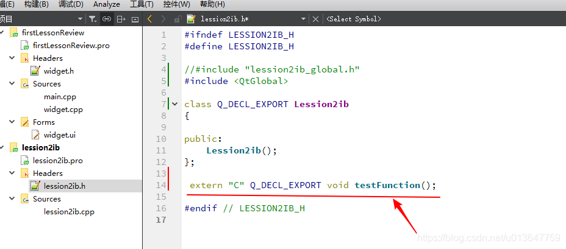Select Sources folder under lession2ib

coord(47,199)
